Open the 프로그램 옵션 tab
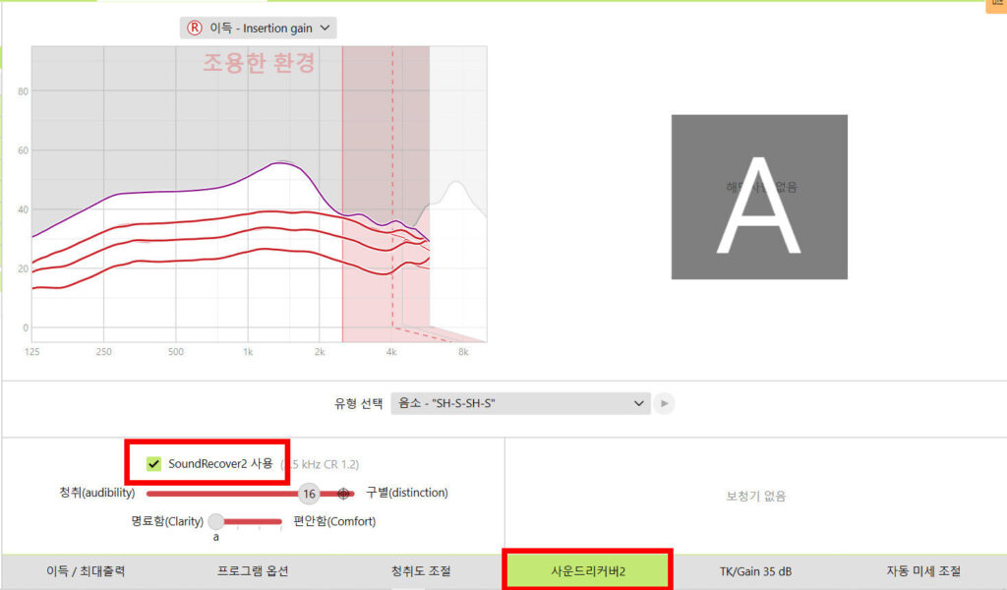 [253, 570]
